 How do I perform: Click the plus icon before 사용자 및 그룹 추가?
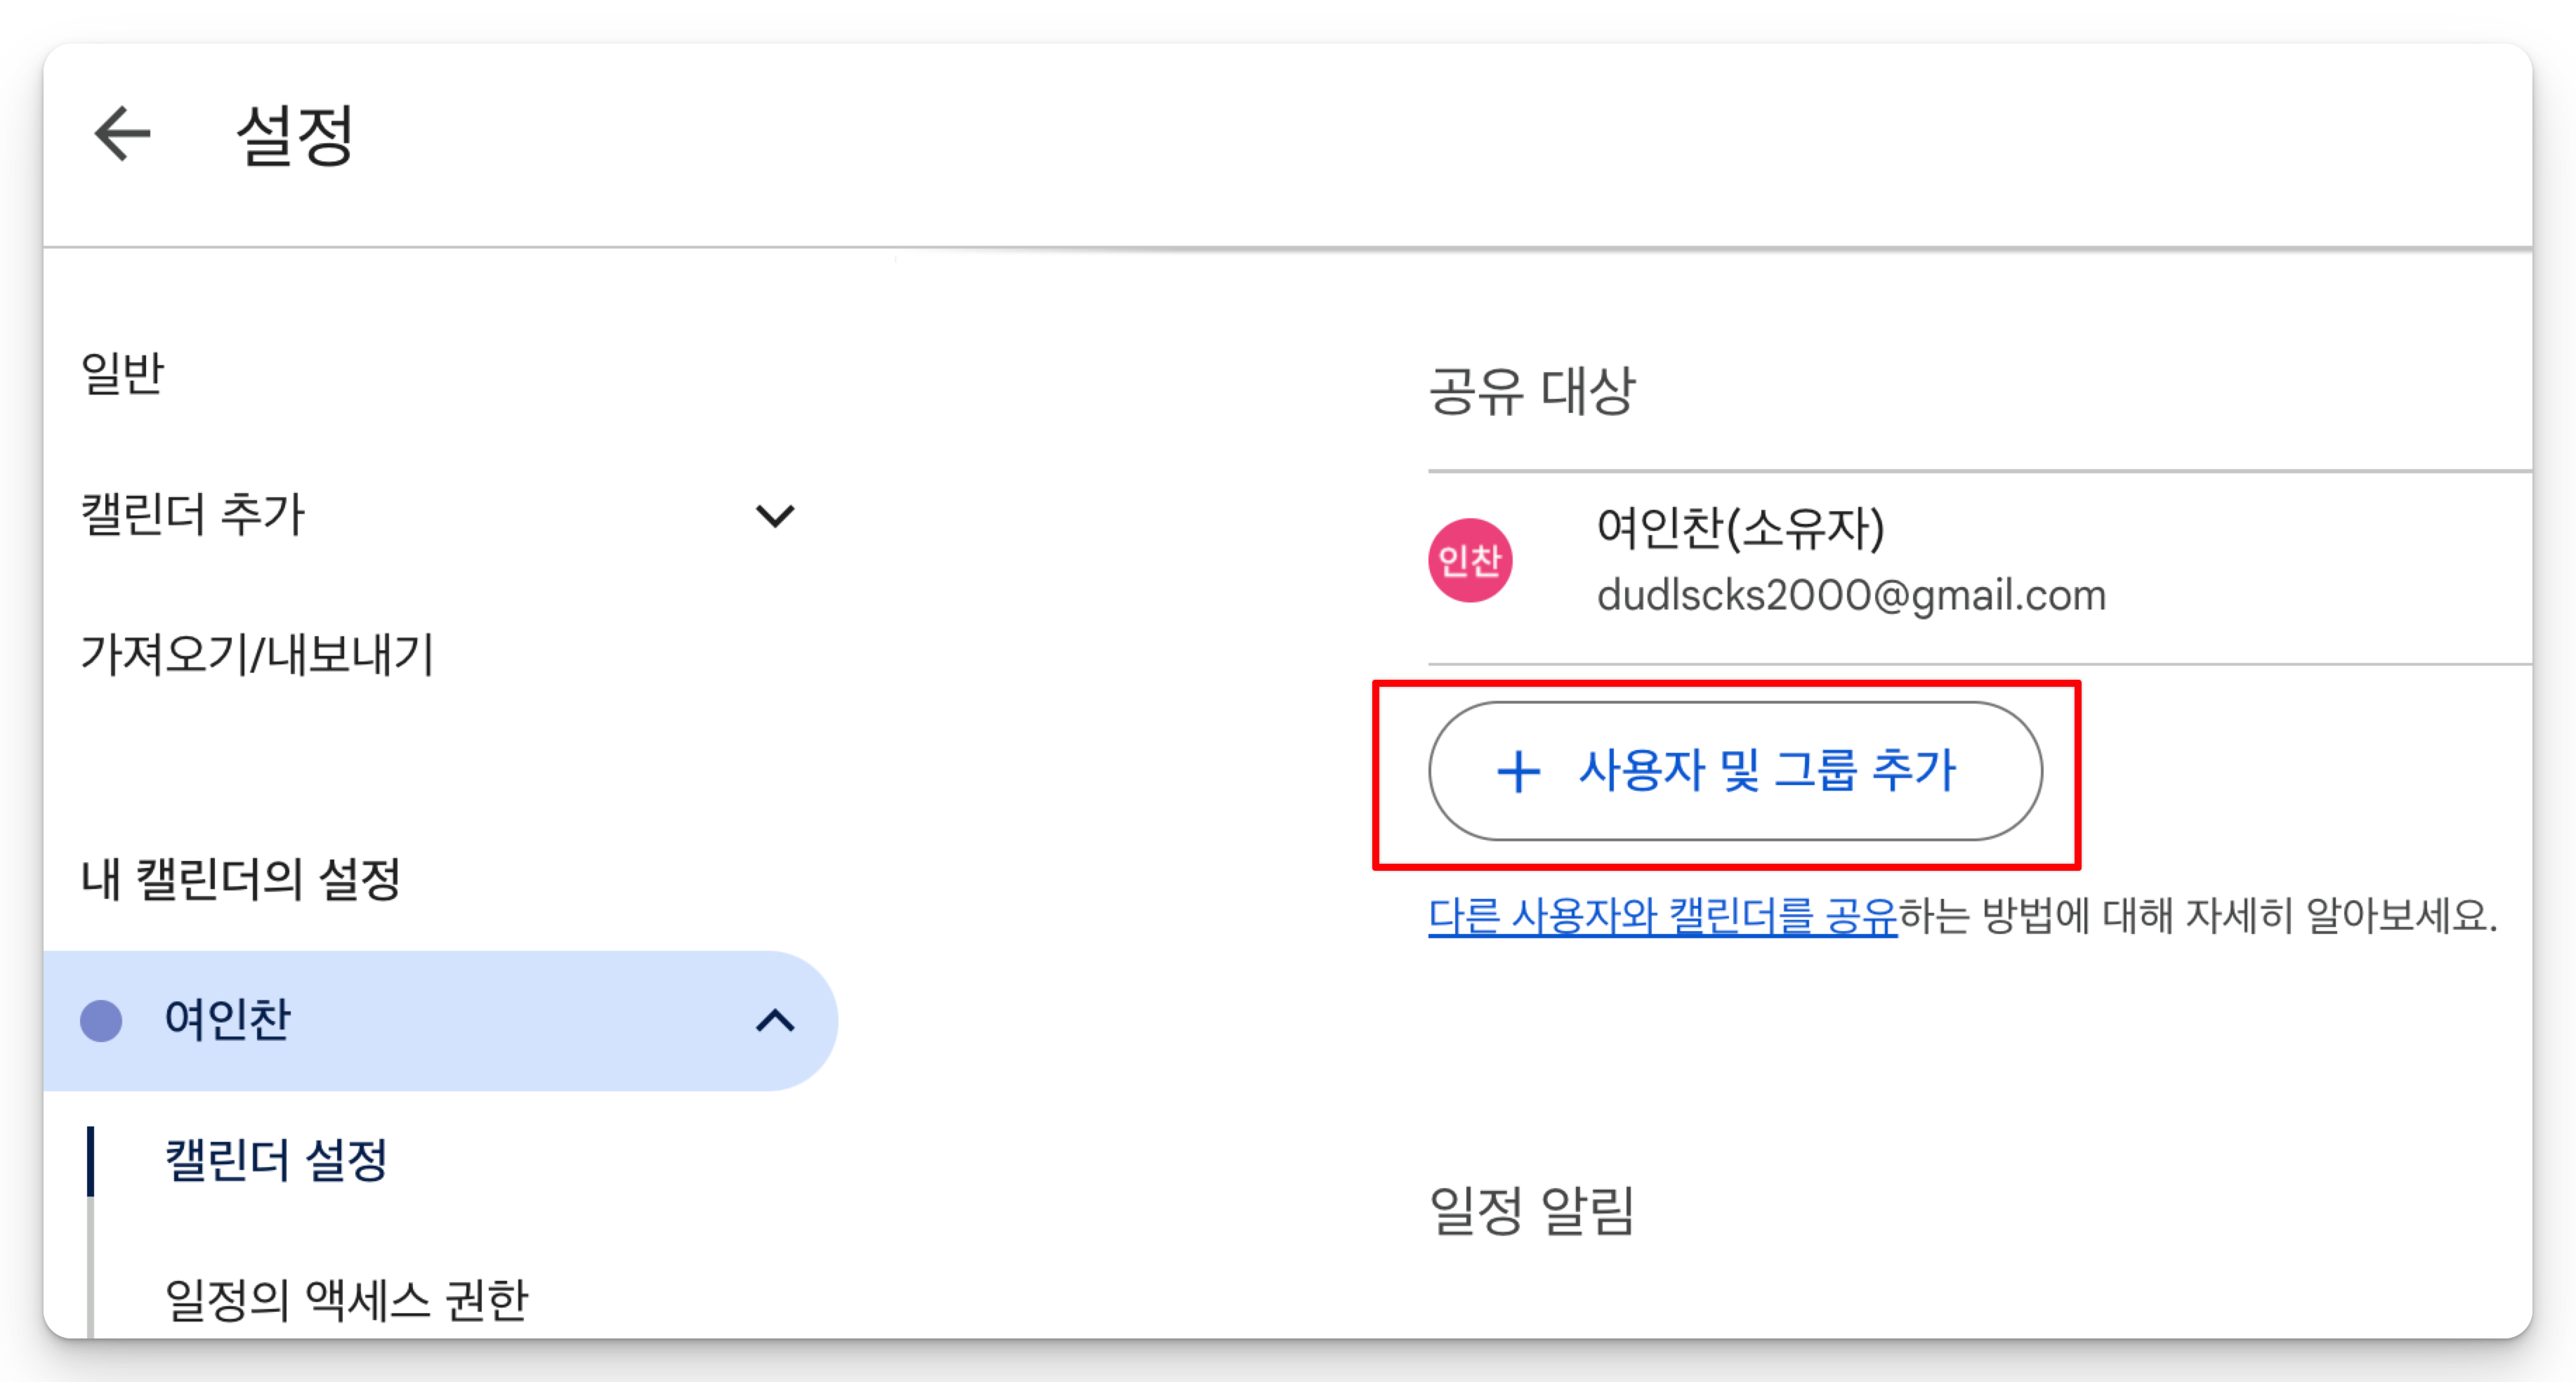click(x=1518, y=772)
